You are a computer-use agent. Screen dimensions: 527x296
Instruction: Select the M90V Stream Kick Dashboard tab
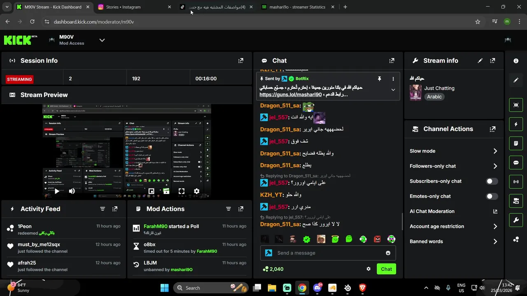[x=53, y=7]
